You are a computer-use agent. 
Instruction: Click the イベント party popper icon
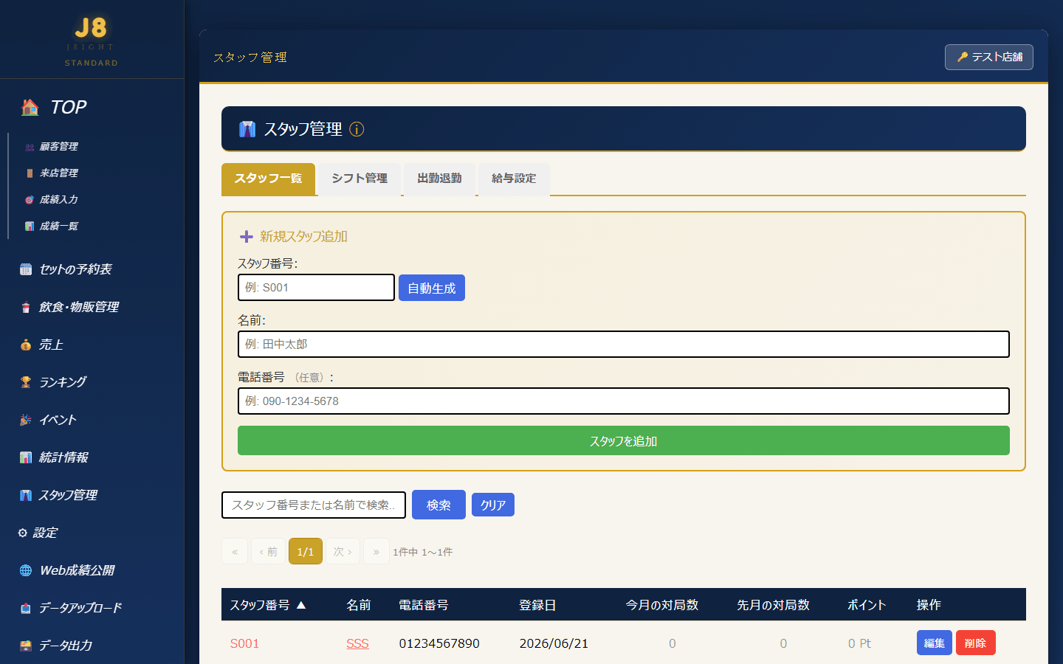(26, 420)
